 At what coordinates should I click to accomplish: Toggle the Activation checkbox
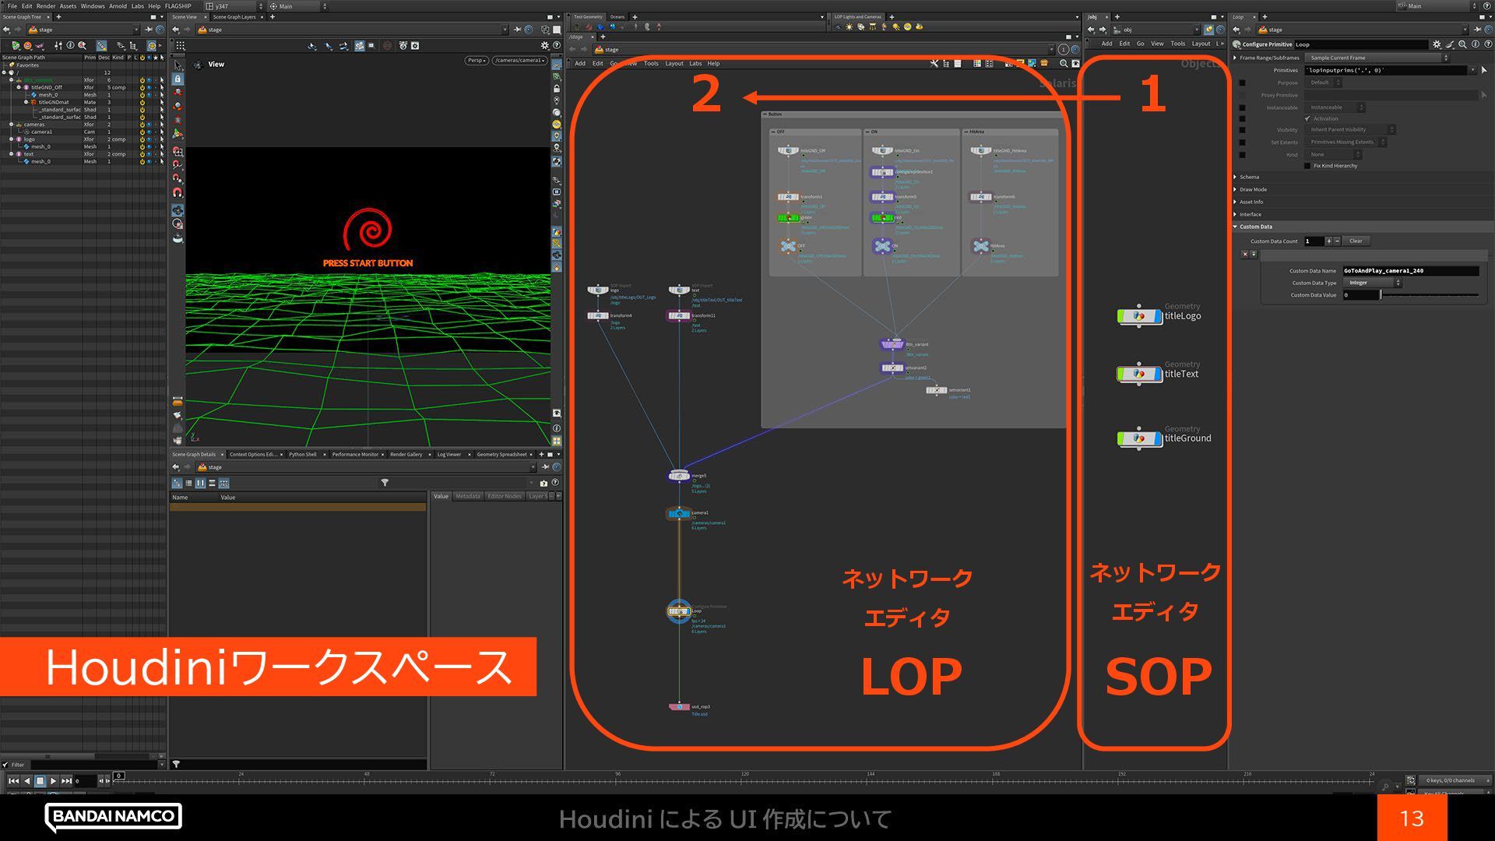coord(1307,118)
